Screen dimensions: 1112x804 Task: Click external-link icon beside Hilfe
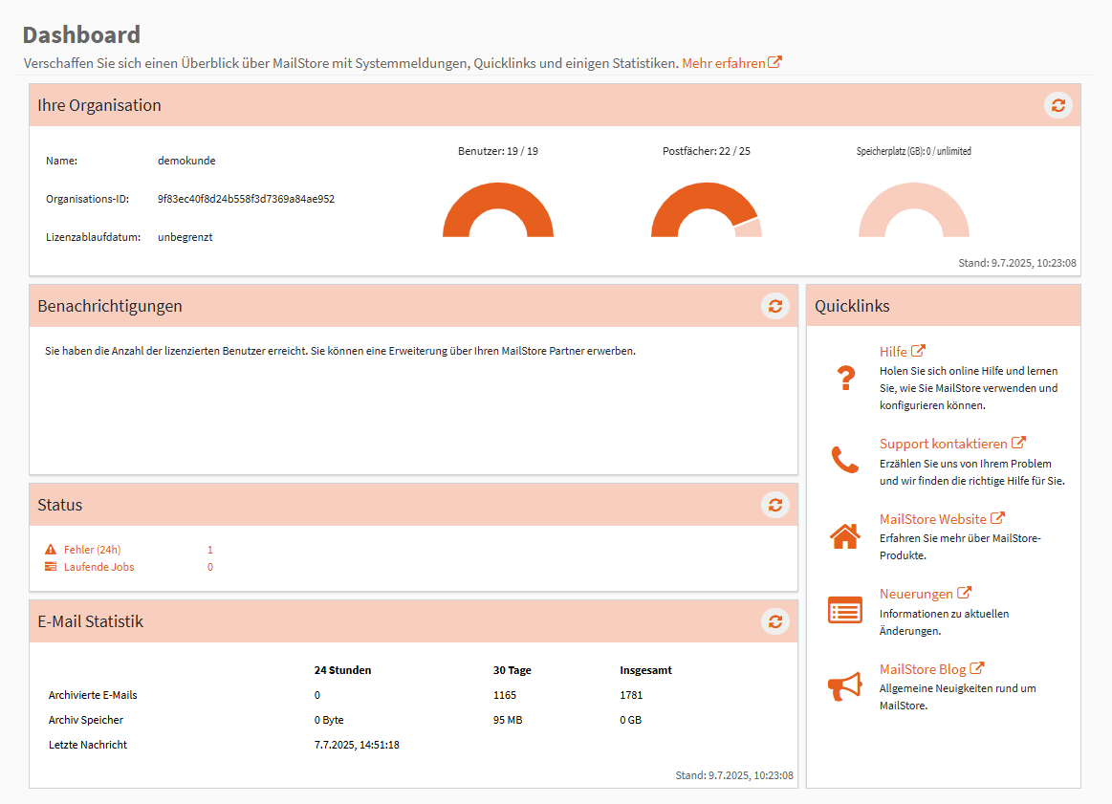[919, 351]
